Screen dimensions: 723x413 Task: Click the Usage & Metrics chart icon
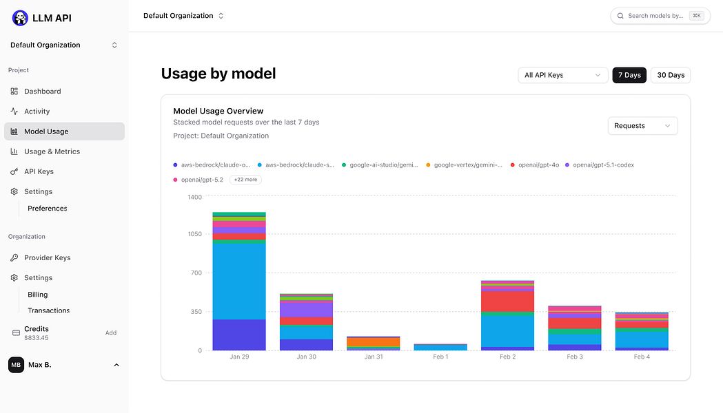click(x=14, y=151)
